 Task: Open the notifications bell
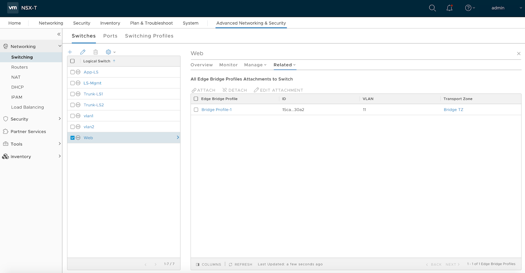point(449,8)
